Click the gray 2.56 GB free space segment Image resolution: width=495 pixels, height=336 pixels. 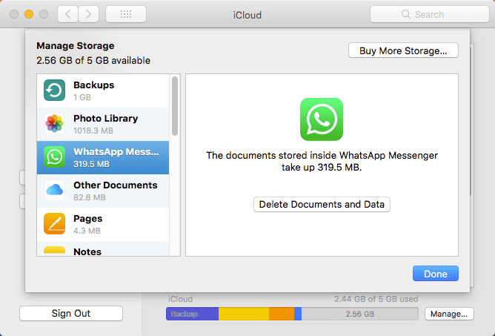pos(359,314)
